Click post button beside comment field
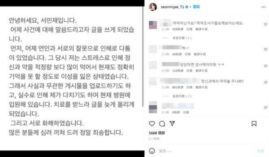The height and width of the screenshot is (157, 269). 261,150
